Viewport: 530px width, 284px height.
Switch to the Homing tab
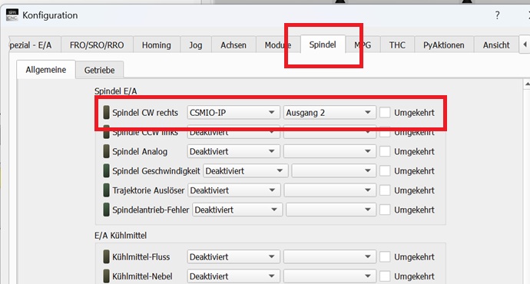156,45
